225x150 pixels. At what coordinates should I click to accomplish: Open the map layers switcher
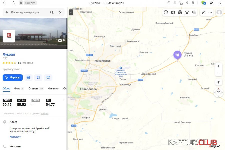point(194,12)
